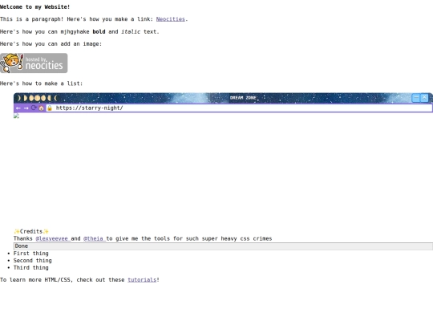Click the moon phases decoration in the title bar
The image size is (433, 325).
click(37, 98)
